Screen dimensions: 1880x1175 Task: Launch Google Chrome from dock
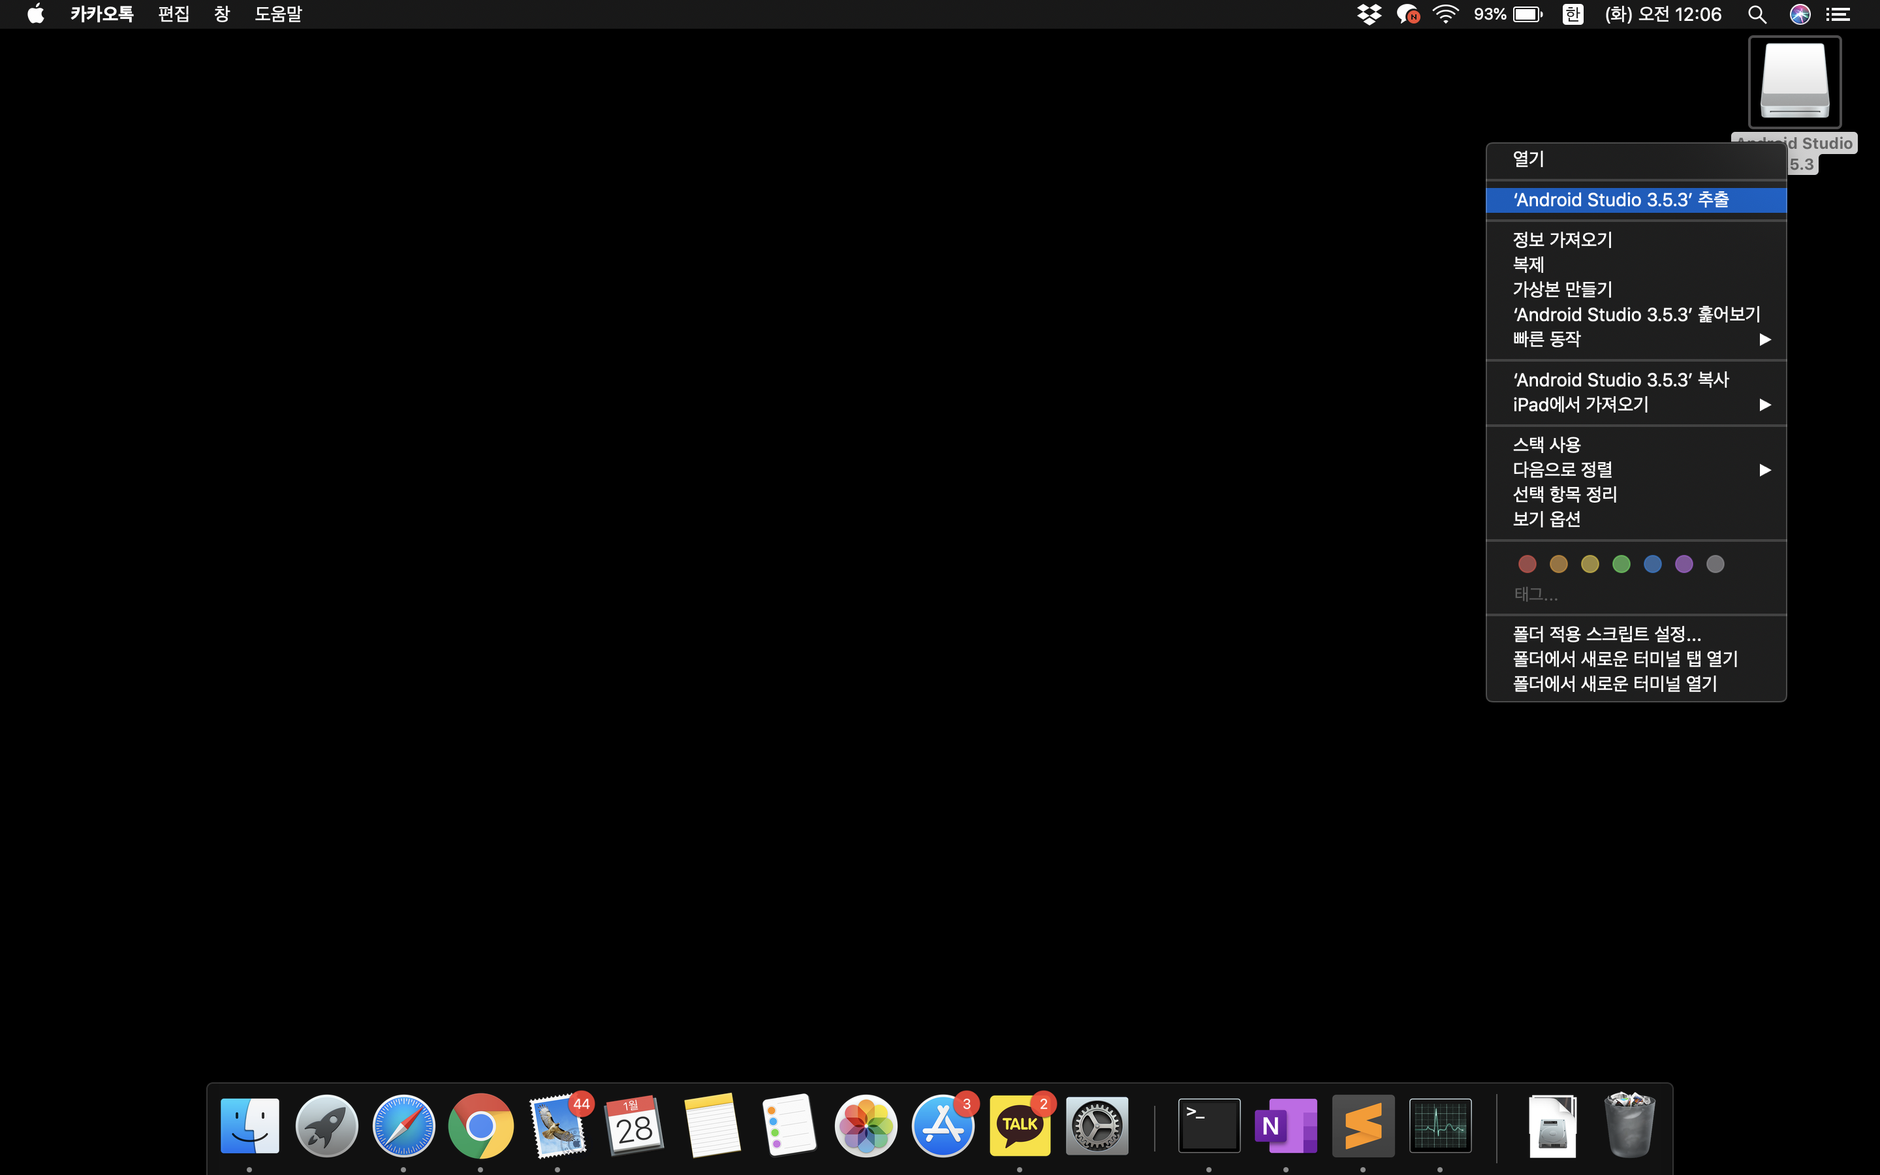click(480, 1125)
